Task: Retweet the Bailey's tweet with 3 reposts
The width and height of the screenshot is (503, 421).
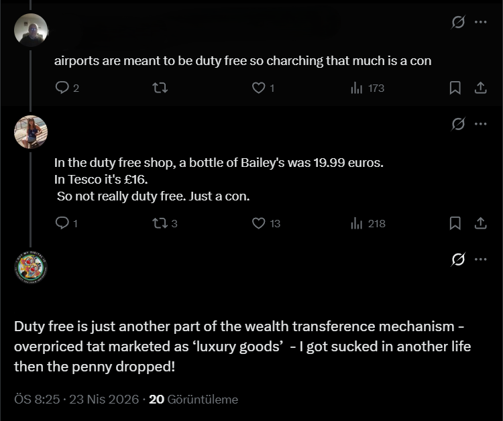Action: [160, 223]
